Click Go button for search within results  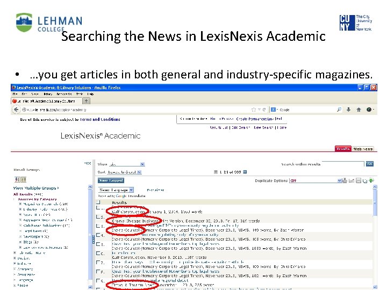(370, 164)
